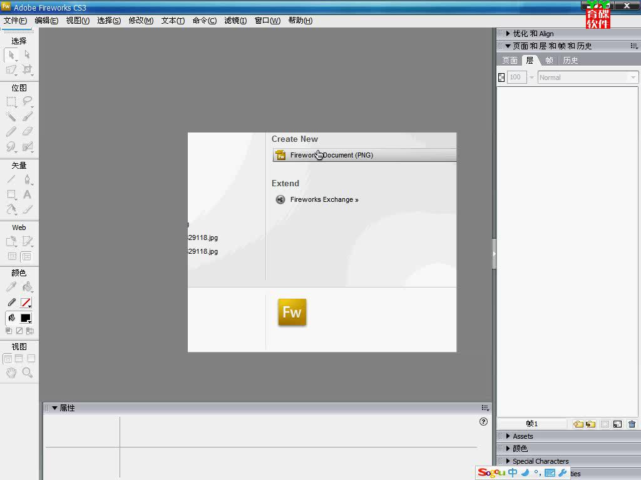Switch to Standard Screen mode
The height and width of the screenshot is (480, 641).
click(x=8, y=359)
